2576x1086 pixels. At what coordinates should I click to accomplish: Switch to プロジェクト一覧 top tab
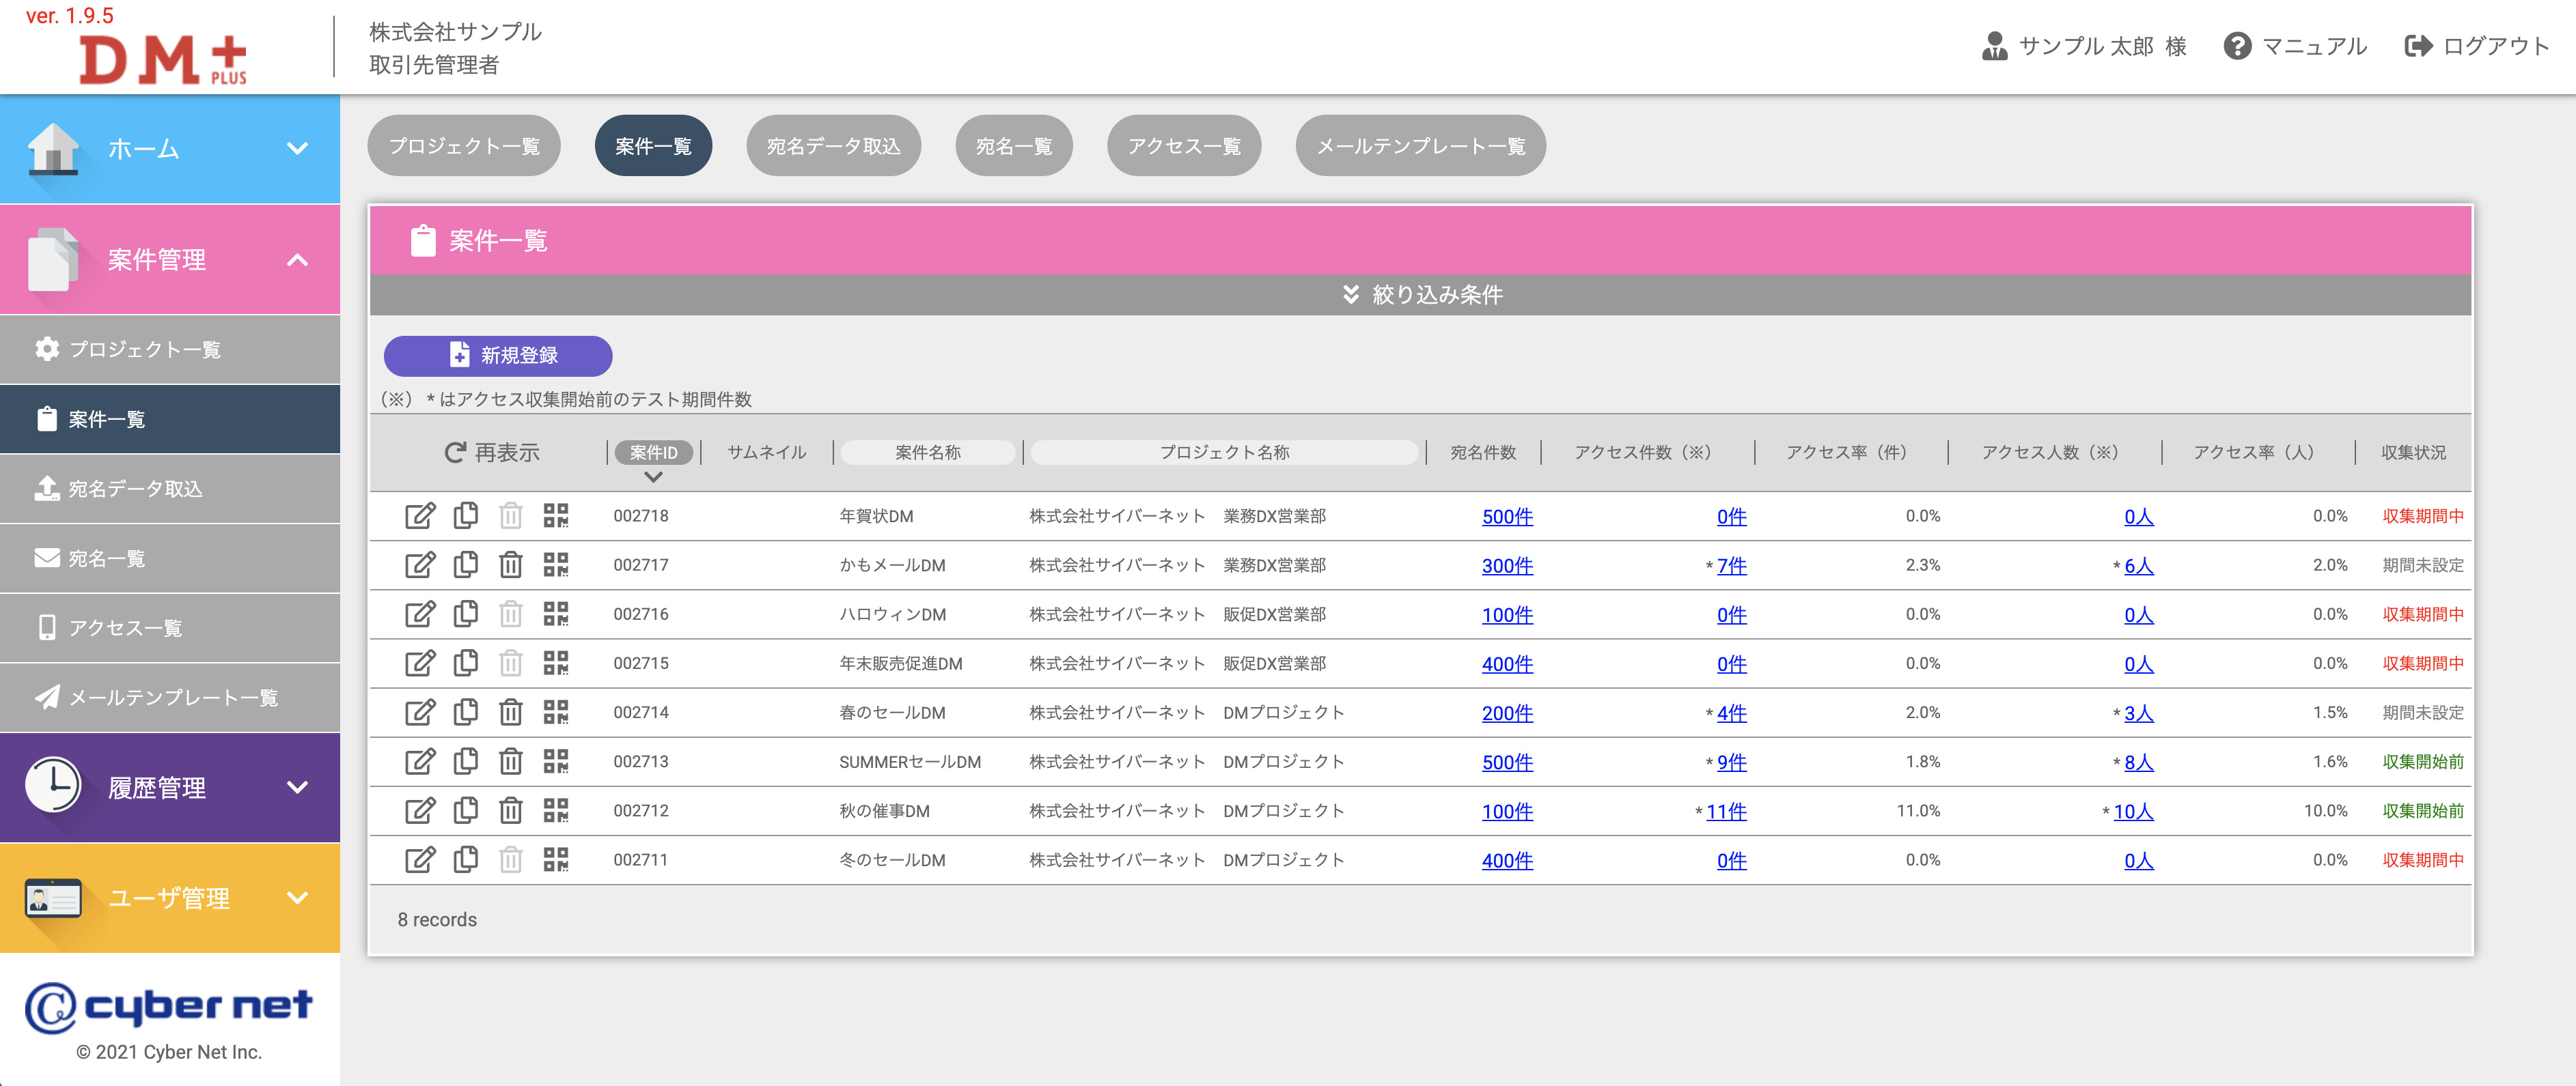(x=464, y=146)
